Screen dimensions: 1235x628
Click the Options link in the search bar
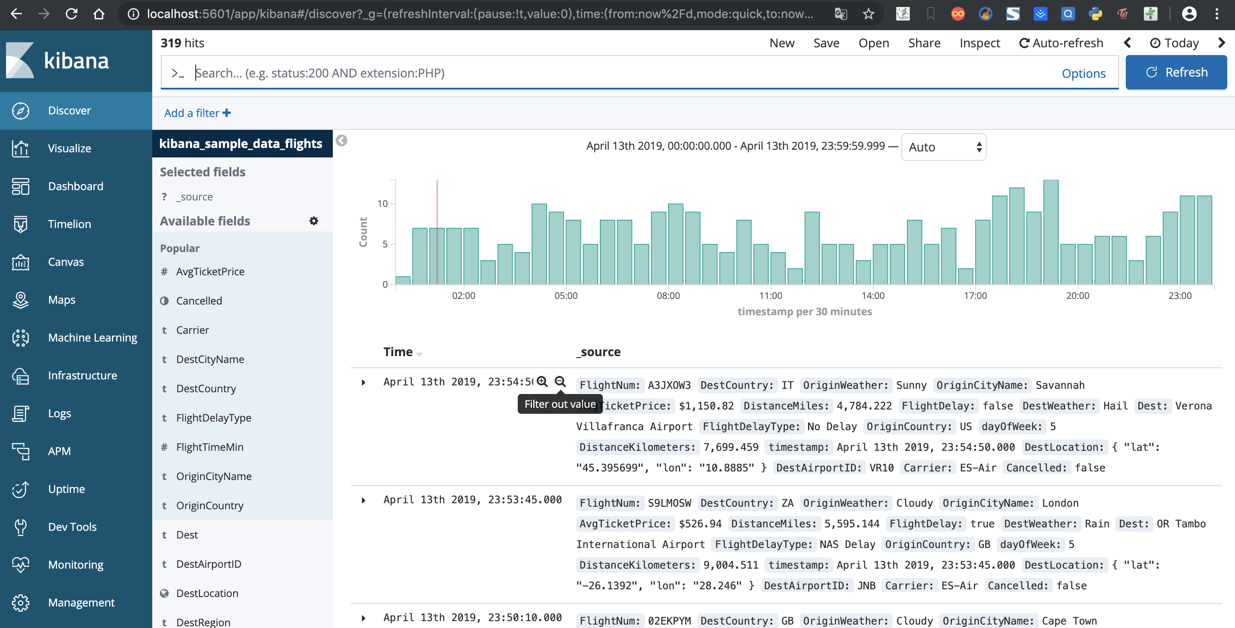[x=1084, y=74]
